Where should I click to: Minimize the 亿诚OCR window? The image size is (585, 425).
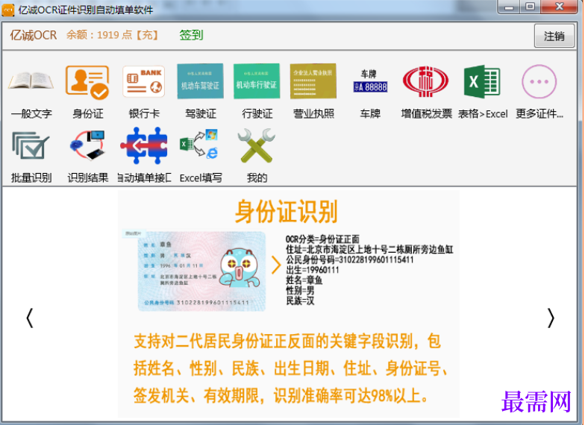[x=509, y=7]
